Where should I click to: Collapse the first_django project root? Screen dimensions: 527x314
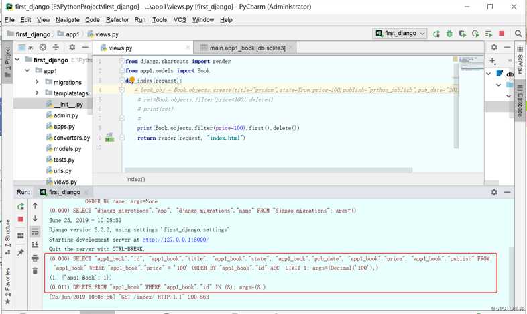pyautogui.click(x=17, y=60)
